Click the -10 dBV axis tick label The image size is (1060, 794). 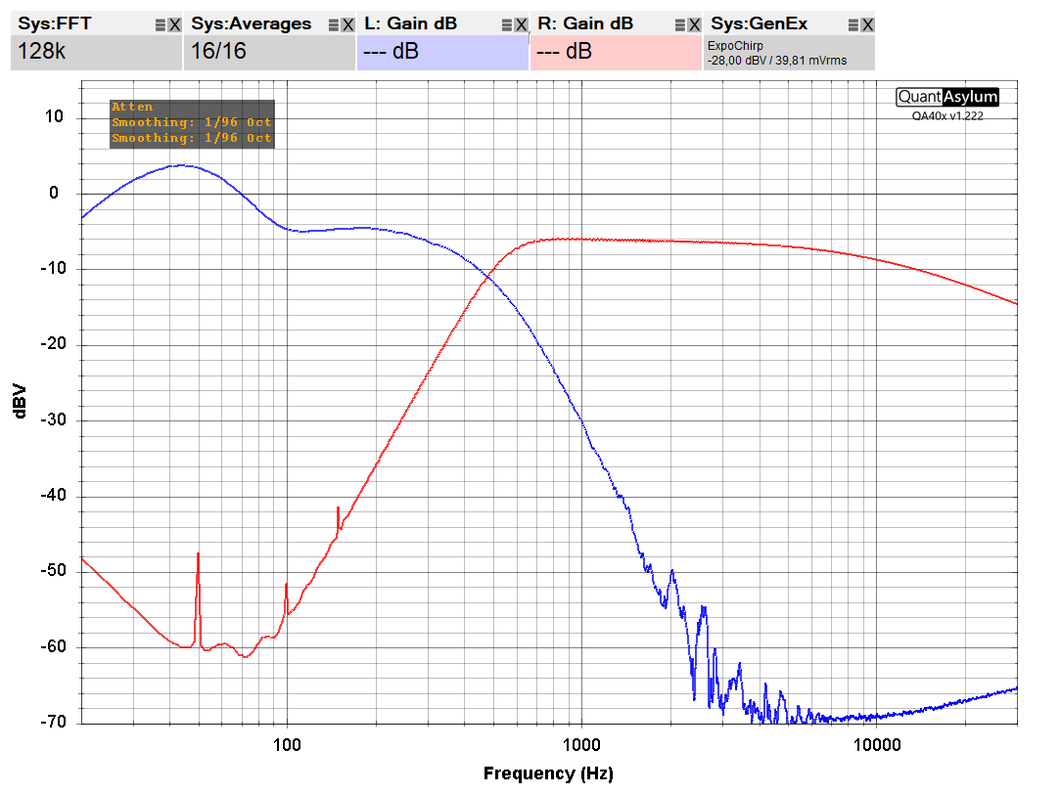pos(52,269)
